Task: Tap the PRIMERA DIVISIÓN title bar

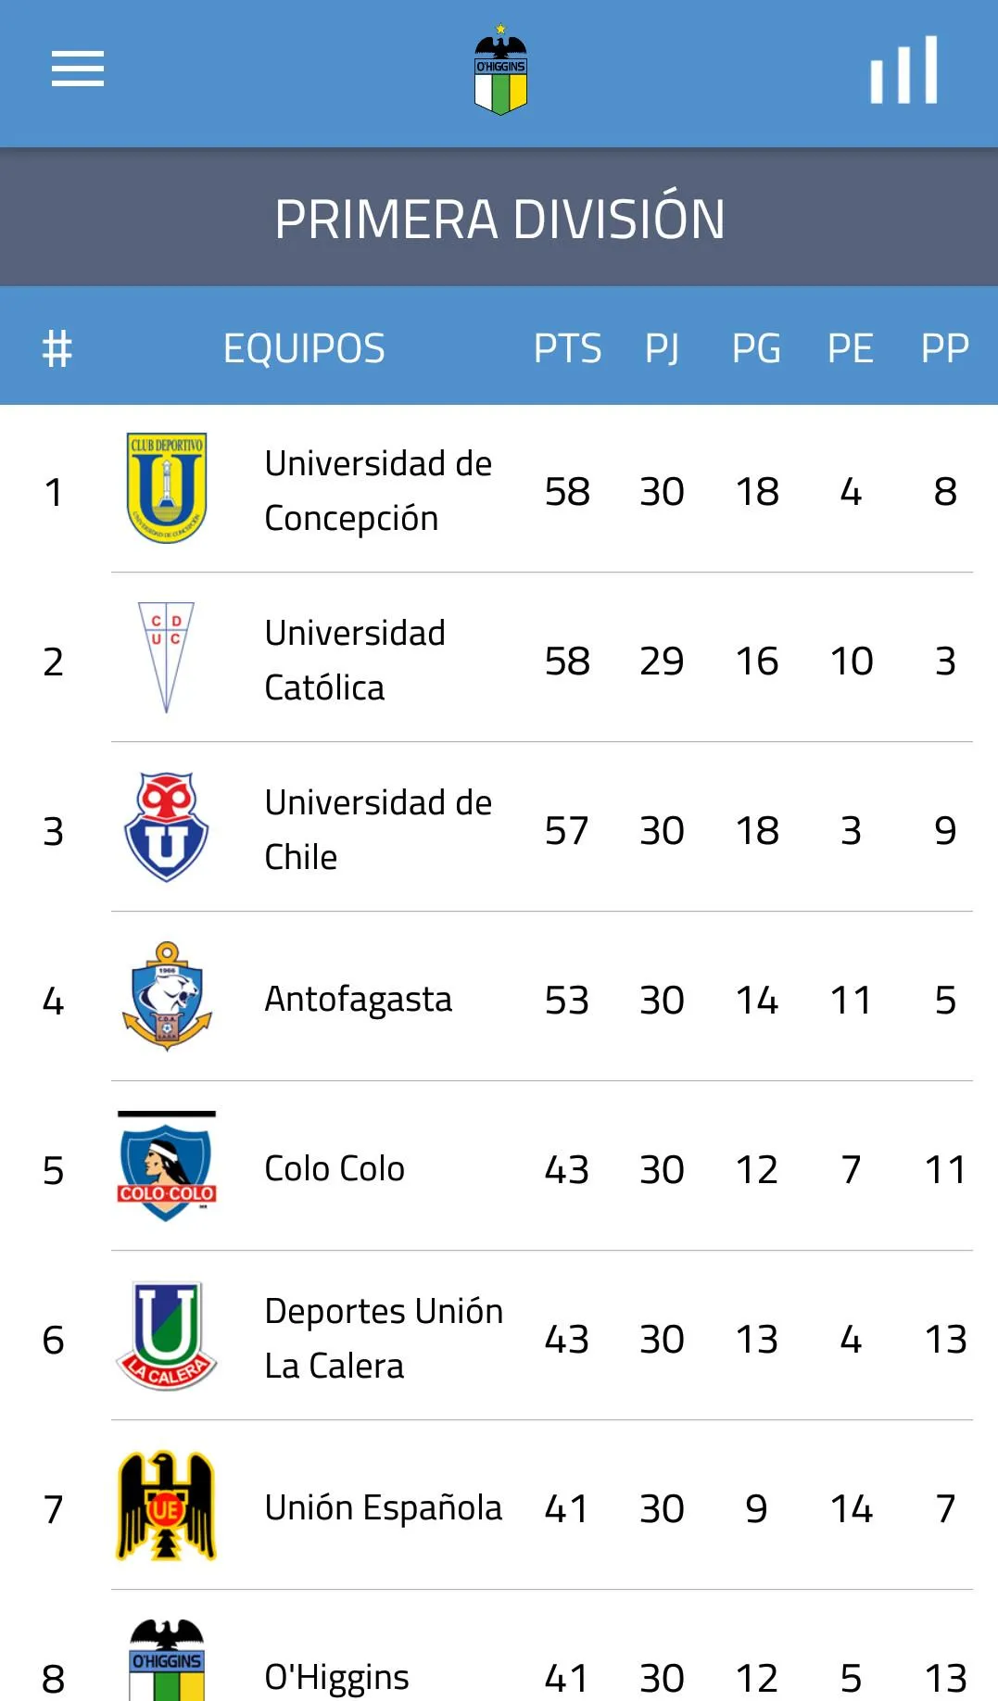Action: pos(499,218)
